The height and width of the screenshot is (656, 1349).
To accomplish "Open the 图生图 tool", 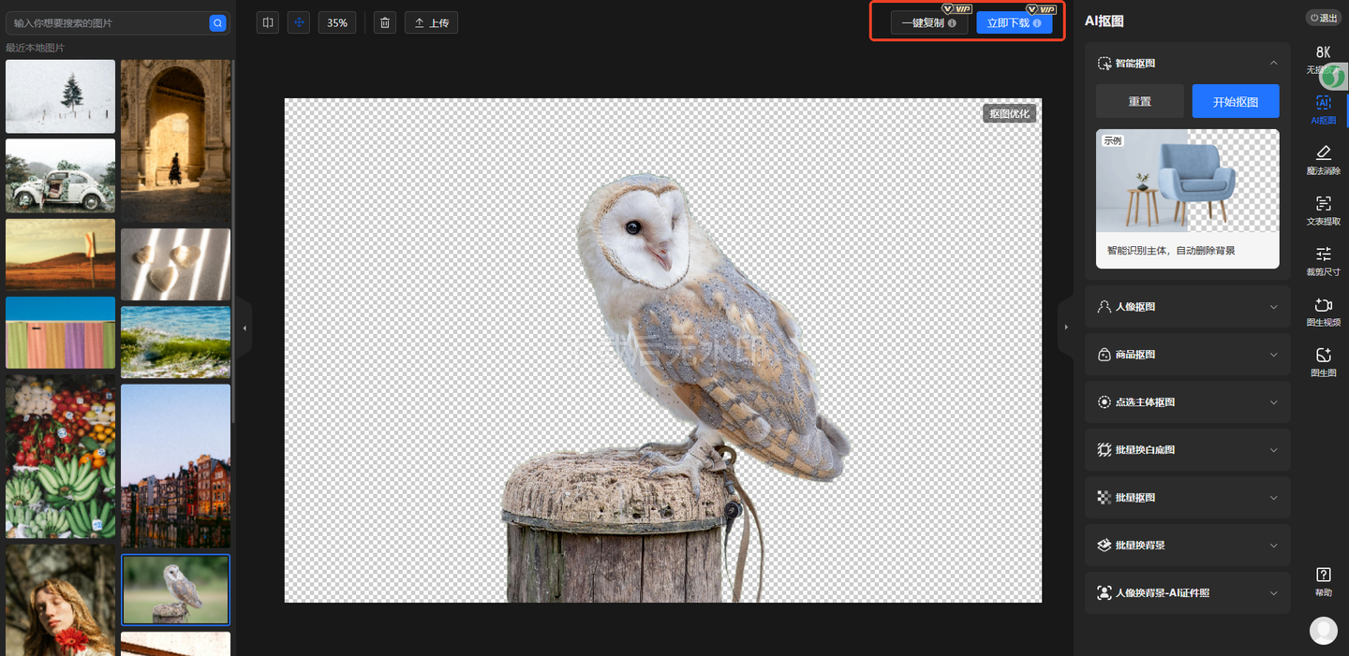I will click(x=1323, y=362).
